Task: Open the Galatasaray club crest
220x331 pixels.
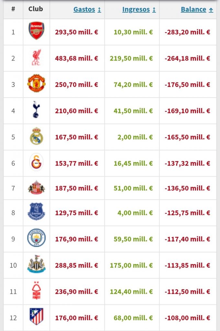Action: pos(36,162)
